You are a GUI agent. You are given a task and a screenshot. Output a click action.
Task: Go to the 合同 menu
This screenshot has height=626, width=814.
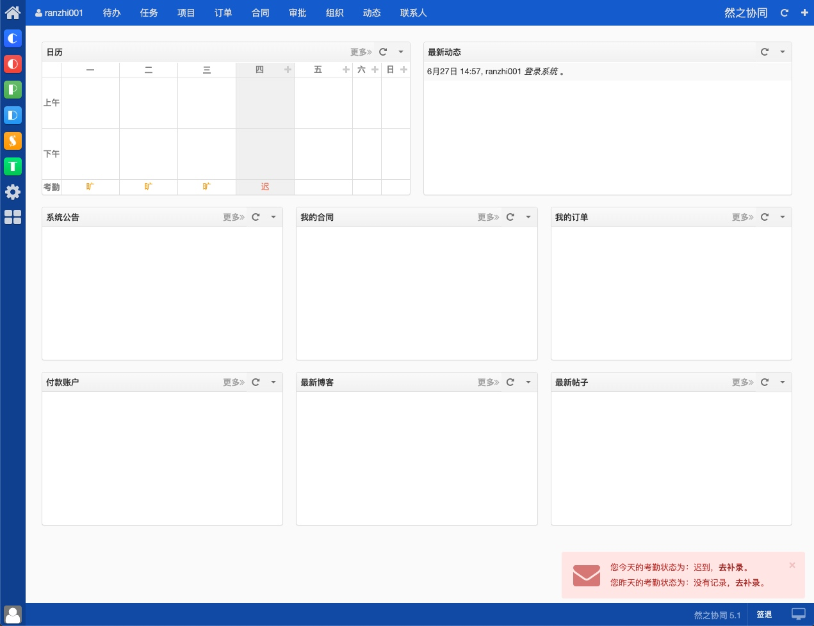tap(261, 13)
